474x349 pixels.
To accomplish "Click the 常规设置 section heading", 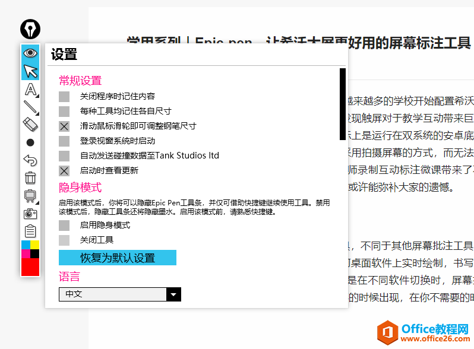I will point(80,81).
